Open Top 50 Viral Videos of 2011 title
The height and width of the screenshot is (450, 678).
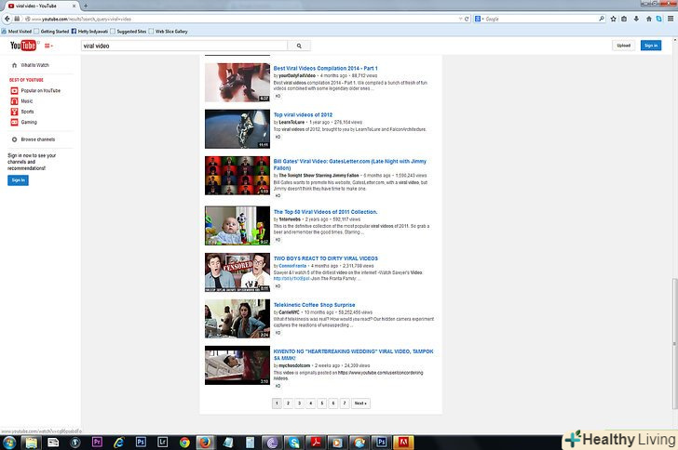coord(326,212)
